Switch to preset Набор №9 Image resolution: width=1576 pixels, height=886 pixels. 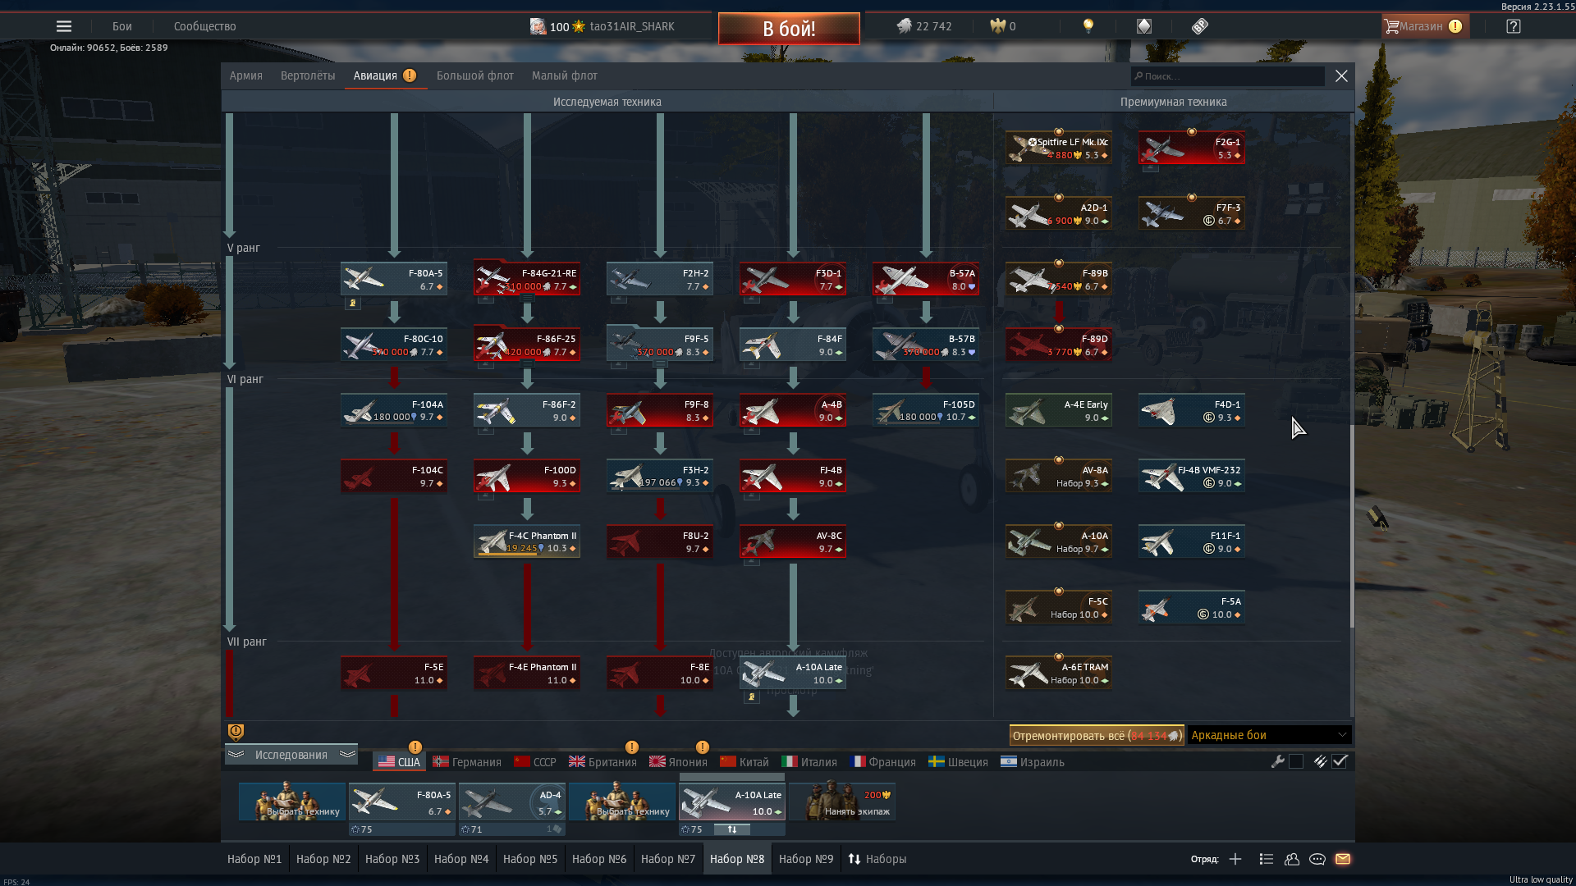pos(806,859)
